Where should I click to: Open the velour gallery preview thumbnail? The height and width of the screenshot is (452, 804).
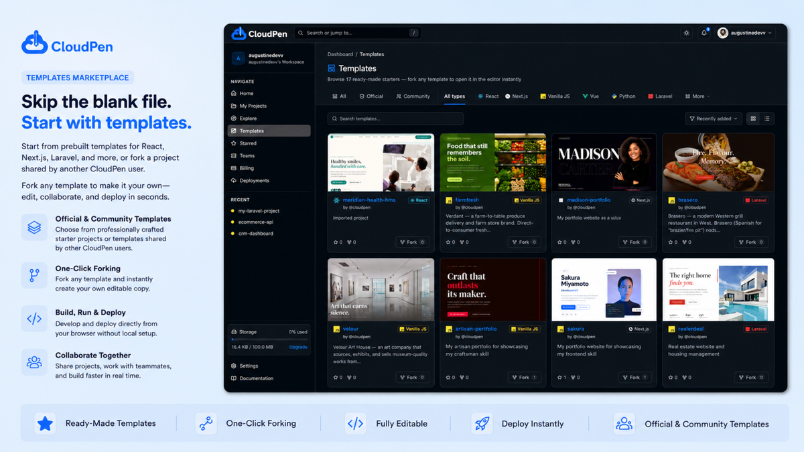coord(381,290)
